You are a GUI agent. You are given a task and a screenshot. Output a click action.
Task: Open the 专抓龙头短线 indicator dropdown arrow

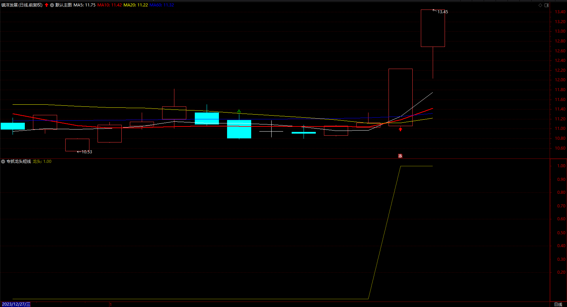[3, 161]
